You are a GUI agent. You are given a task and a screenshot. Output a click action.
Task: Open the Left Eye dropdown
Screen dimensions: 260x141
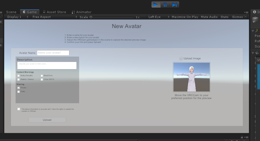pyautogui.click(x=159, y=17)
